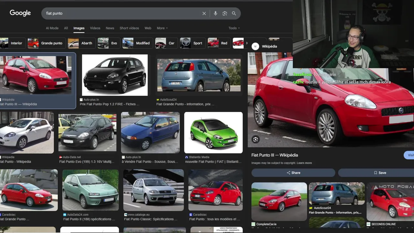
Task: Open the Videos tab
Action: tap(95, 28)
